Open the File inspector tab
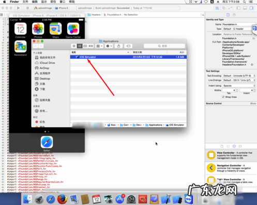Image resolution: width=257 pixels, height=205 pixels. click(x=228, y=15)
